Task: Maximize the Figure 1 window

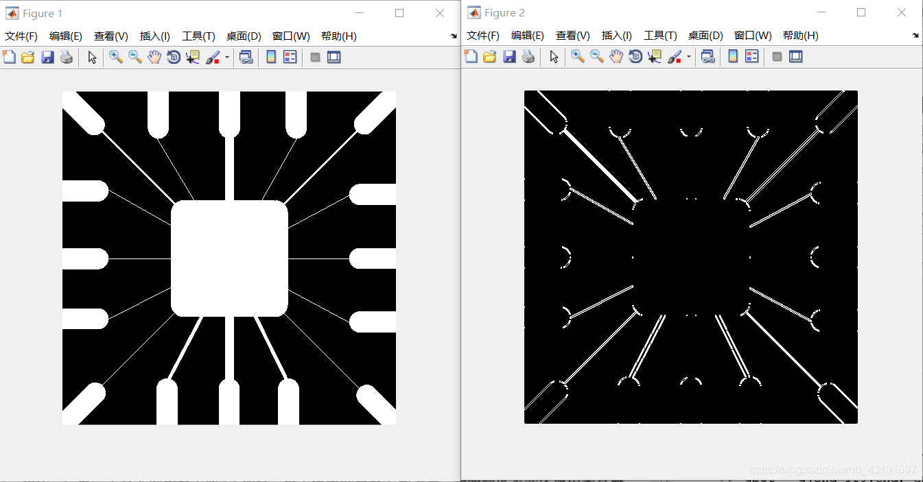Action: [x=399, y=13]
